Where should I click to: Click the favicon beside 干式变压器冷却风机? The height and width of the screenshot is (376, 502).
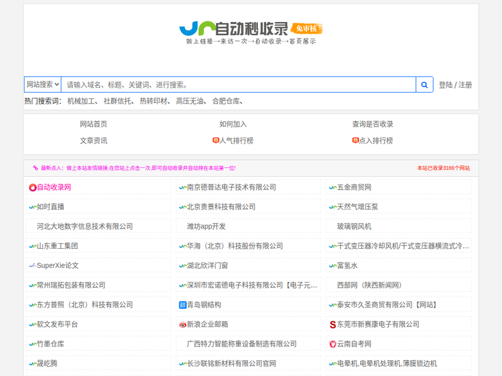tap(333, 246)
